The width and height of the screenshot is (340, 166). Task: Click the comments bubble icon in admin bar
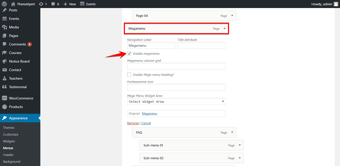click(53, 4)
